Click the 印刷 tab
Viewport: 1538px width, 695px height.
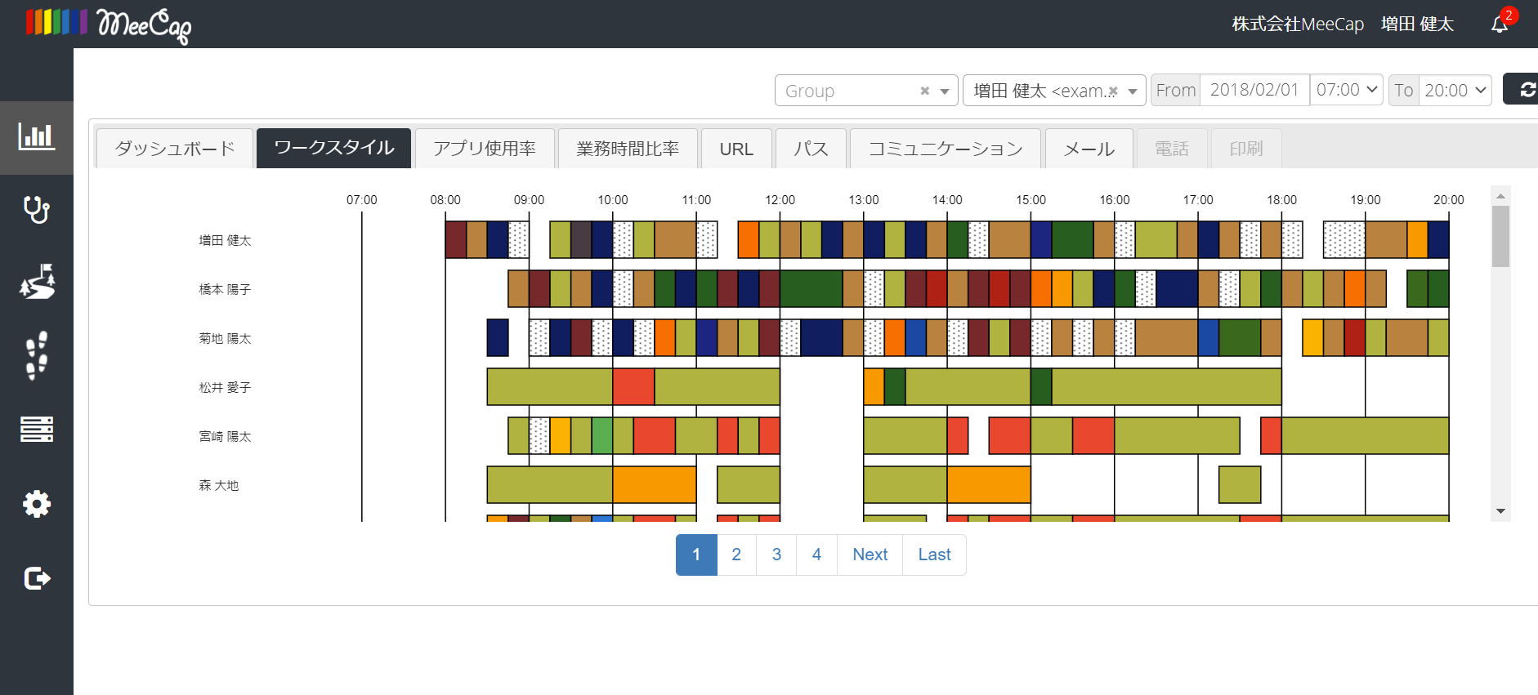1246,149
